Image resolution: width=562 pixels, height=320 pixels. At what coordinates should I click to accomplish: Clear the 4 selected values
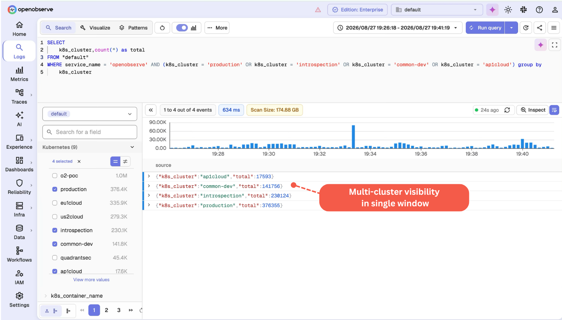79,161
